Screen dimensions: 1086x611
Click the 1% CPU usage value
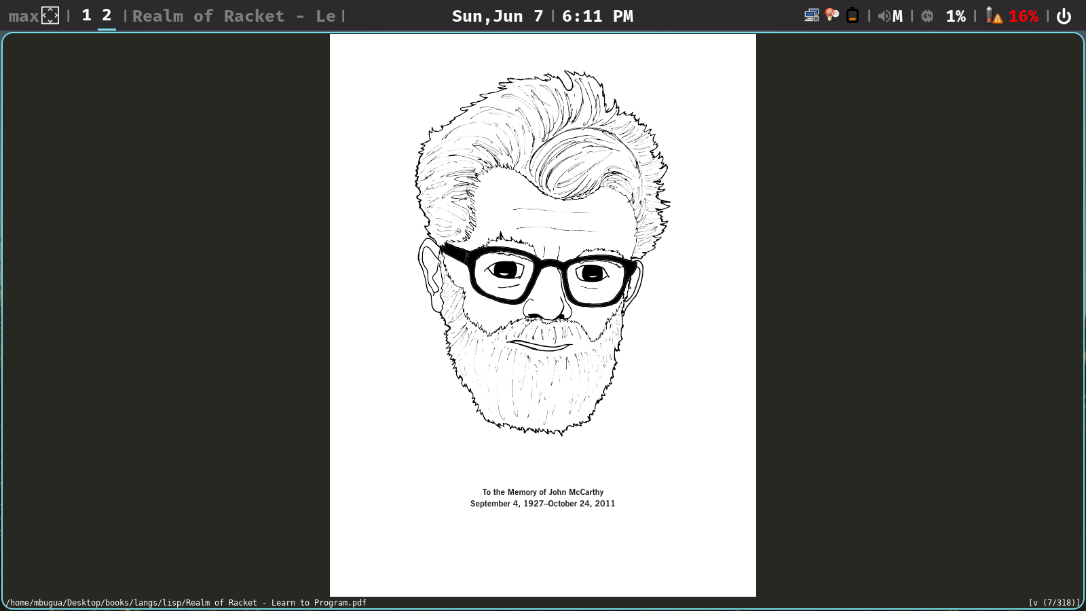point(956,16)
